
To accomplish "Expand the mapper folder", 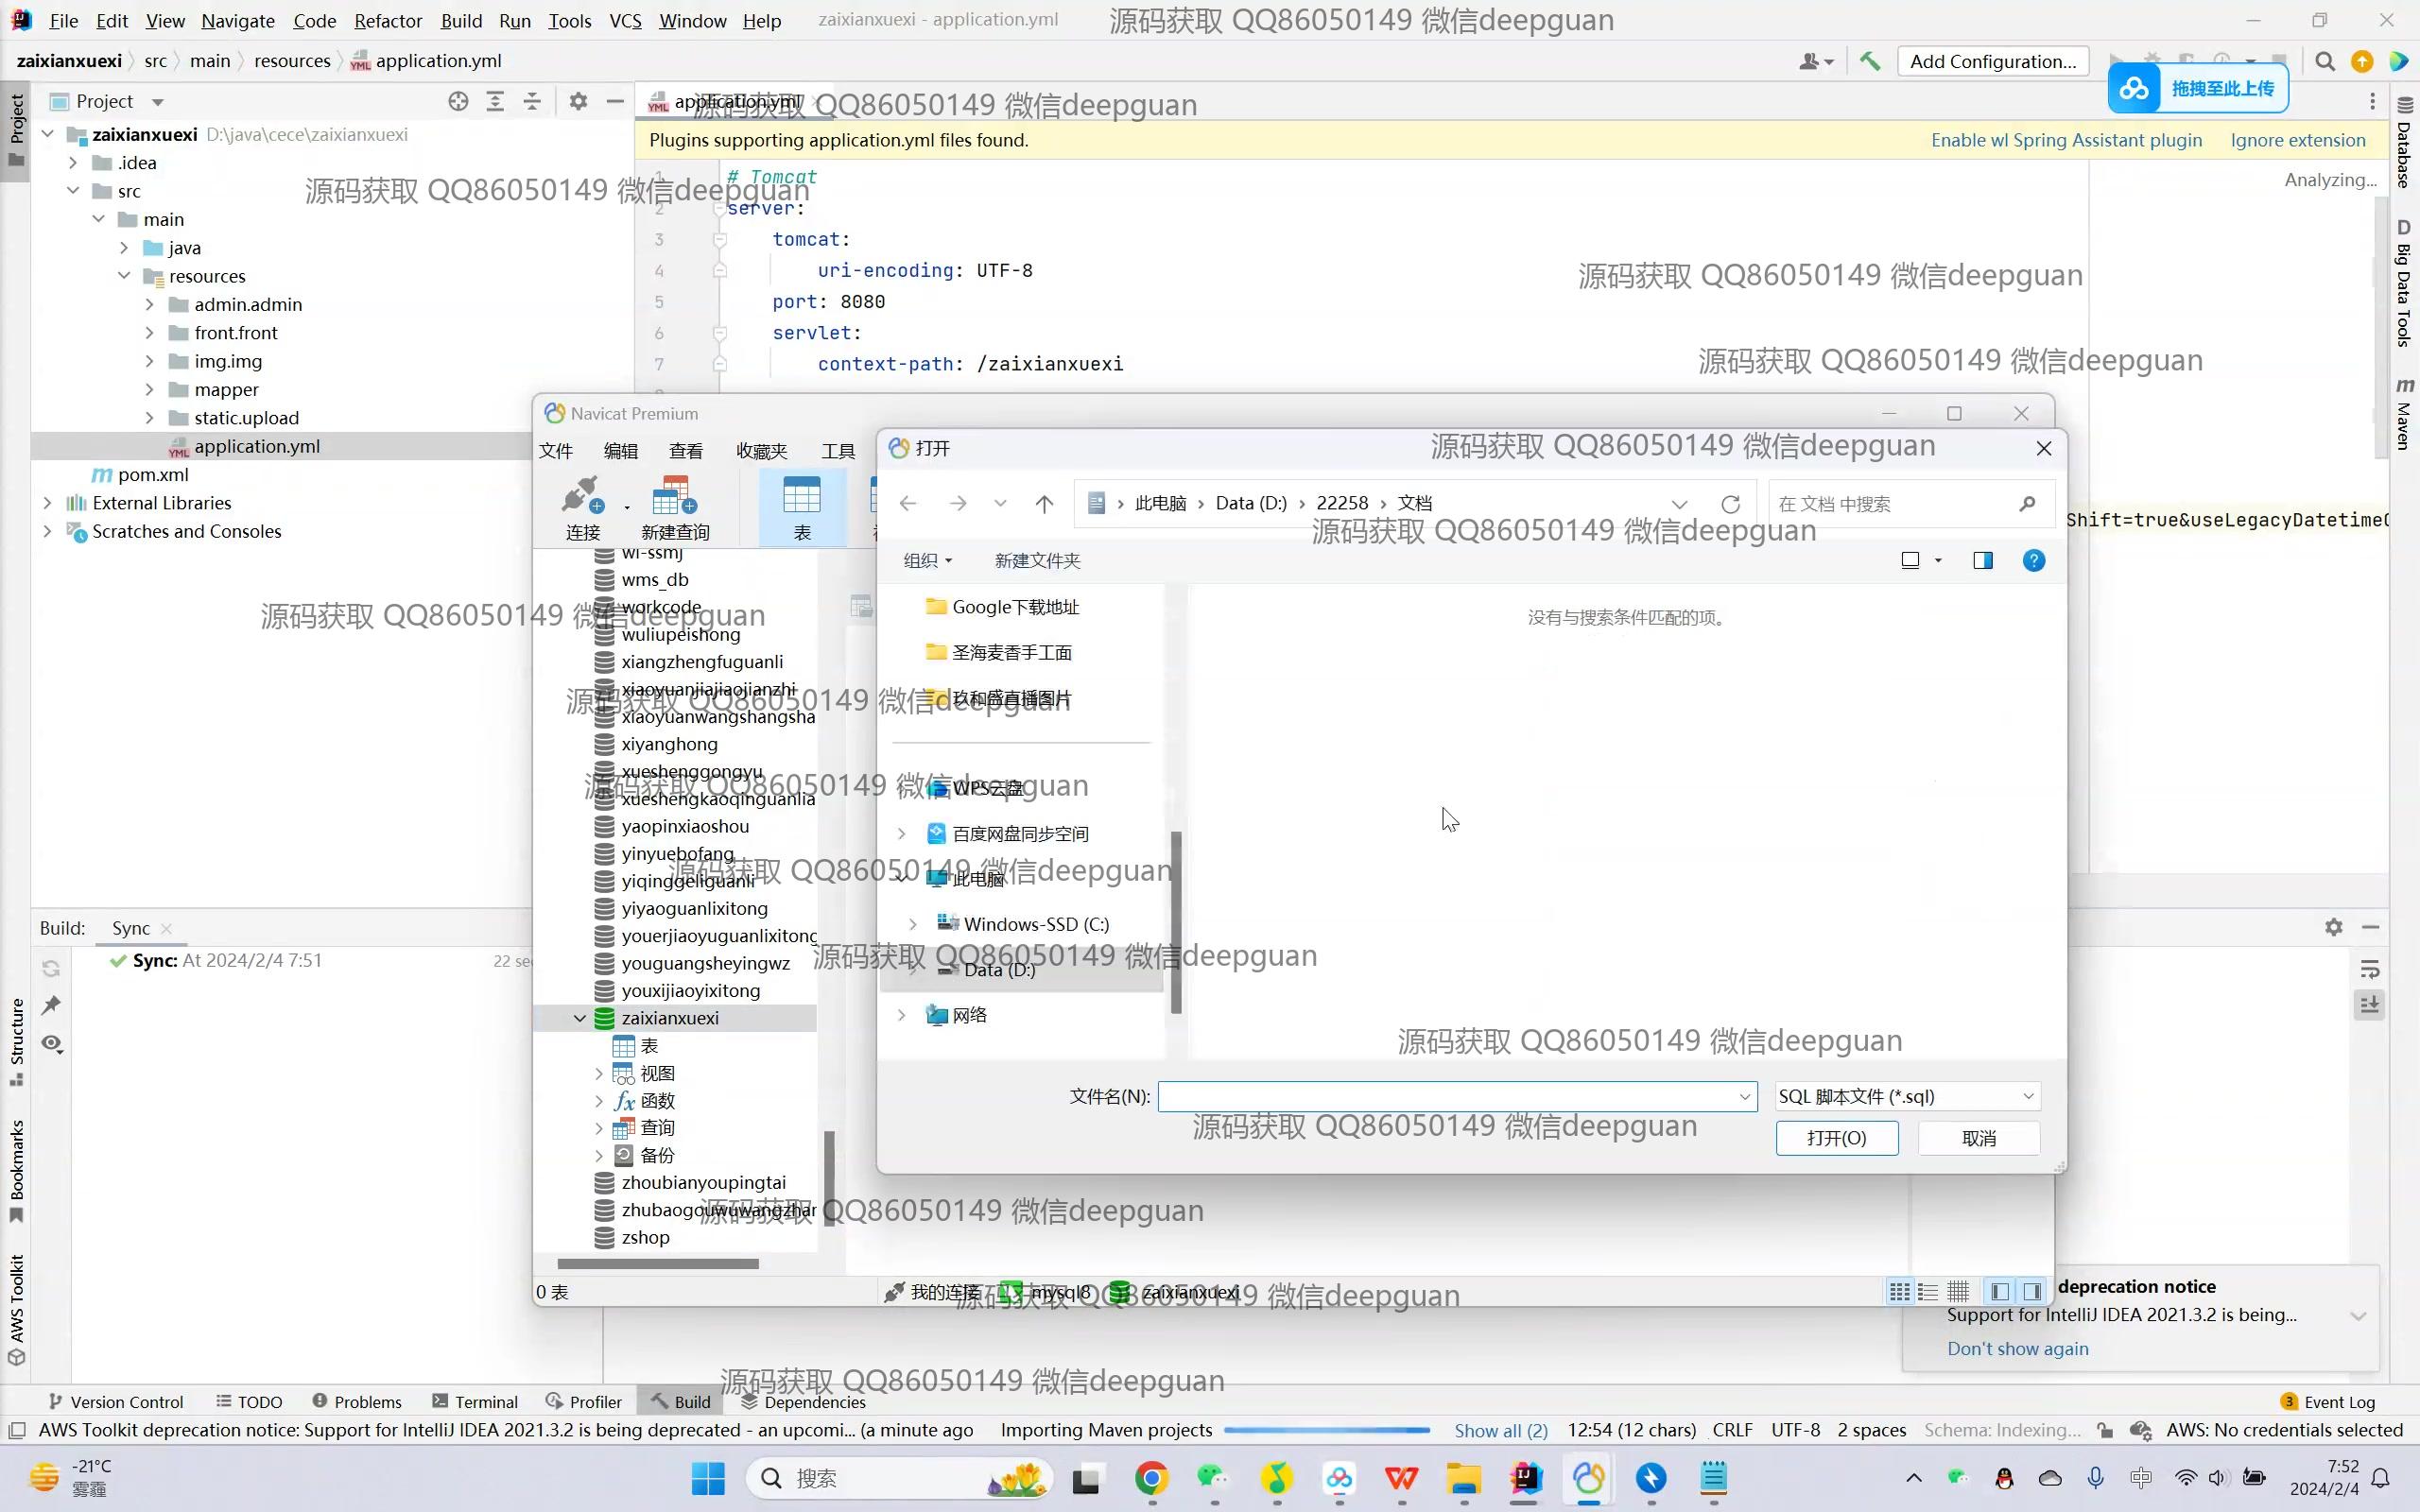I will click(x=149, y=389).
